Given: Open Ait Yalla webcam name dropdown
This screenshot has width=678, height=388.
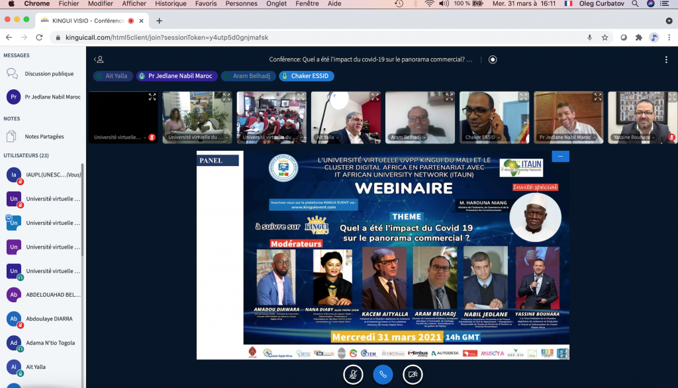Looking at the screenshot, I should tap(328, 137).
